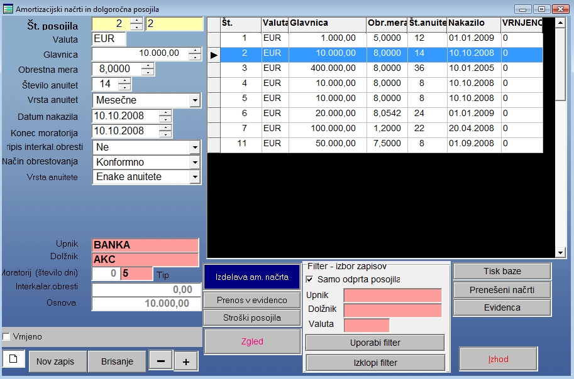This screenshot has width=574, height=379.
Task: Click the Glavnica column header
Action: click(x=327, y=23)
